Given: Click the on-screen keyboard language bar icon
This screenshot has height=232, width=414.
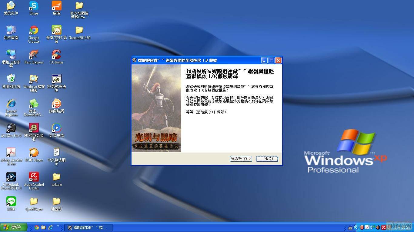Looking at the screenshot, I should click(350, 228).
